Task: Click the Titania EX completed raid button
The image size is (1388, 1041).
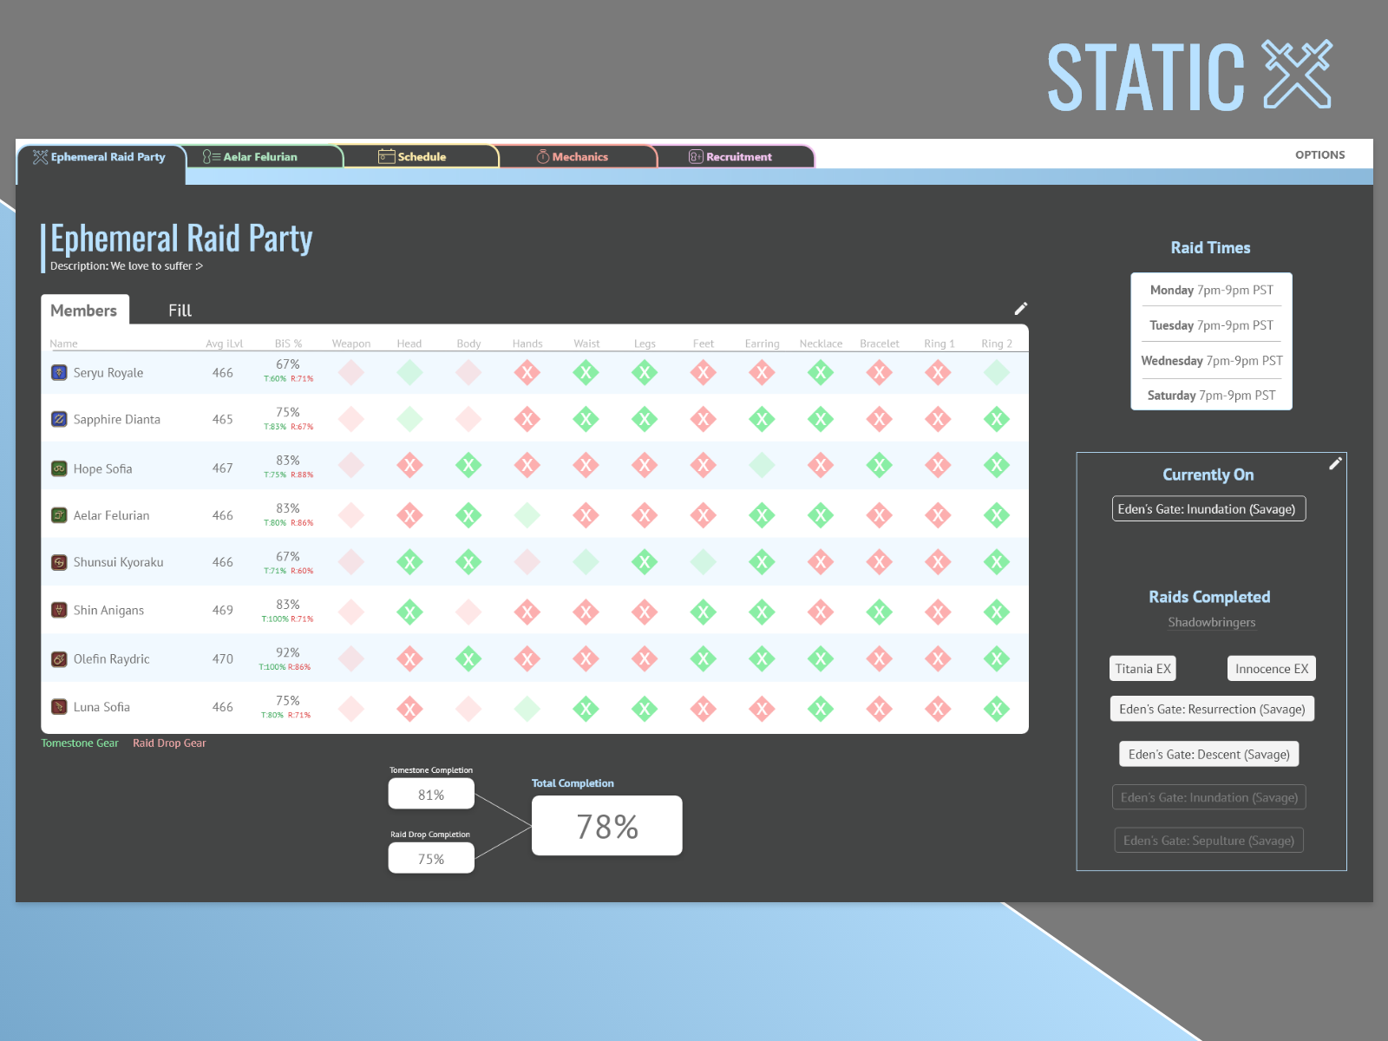Action: (1142, 669)
